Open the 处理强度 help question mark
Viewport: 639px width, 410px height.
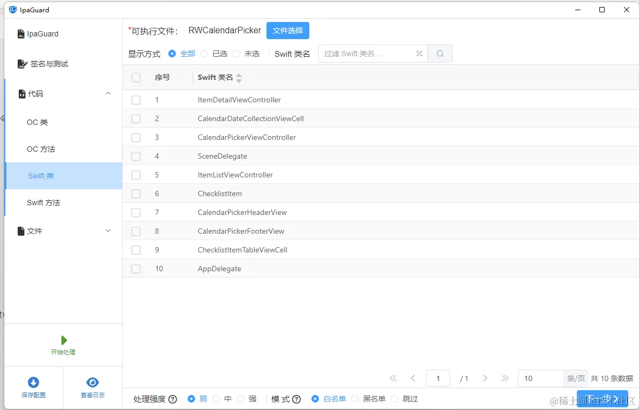click(172, 399)
